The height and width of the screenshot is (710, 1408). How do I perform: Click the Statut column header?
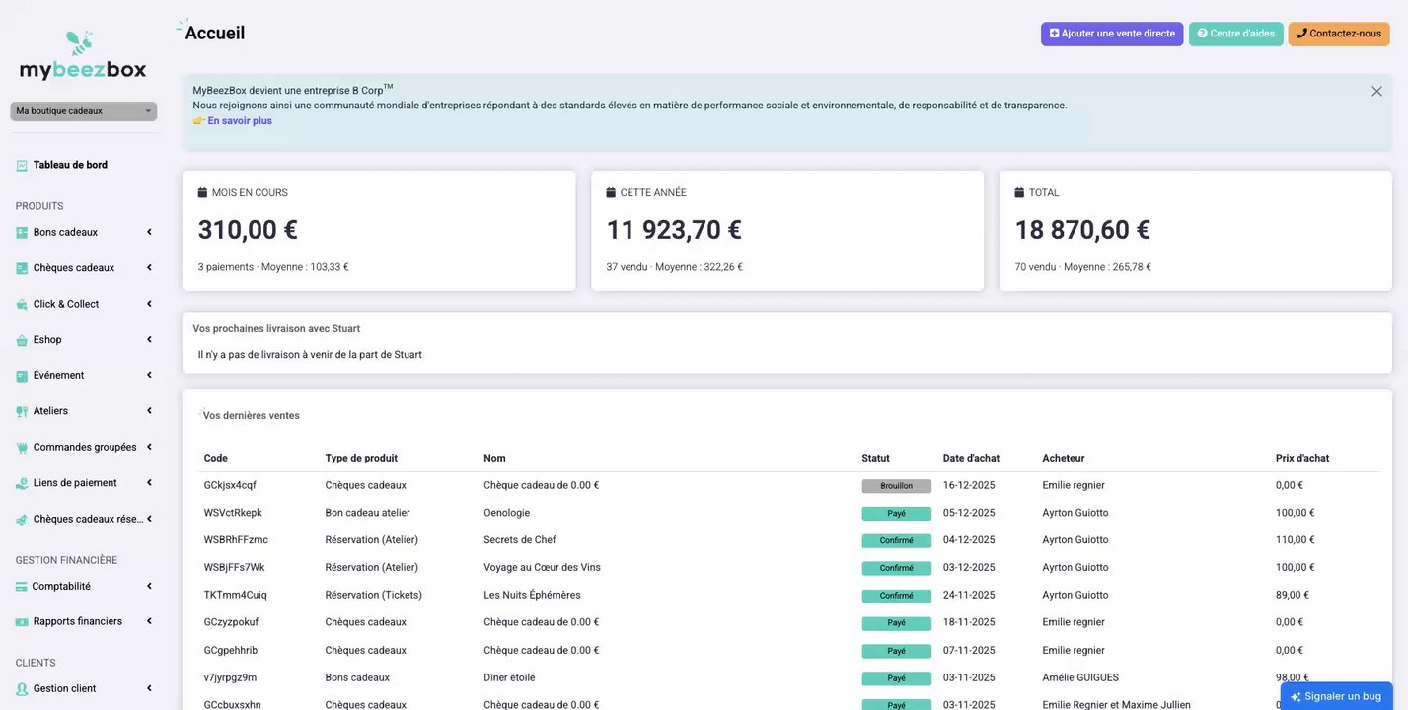[875, 458]
